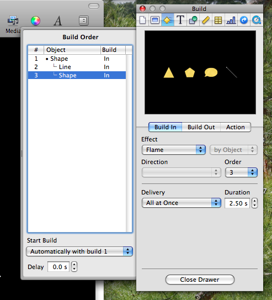This screenshot has width=272, height=300.
Task: Switch to the Build Out tab
Action: 201,127
